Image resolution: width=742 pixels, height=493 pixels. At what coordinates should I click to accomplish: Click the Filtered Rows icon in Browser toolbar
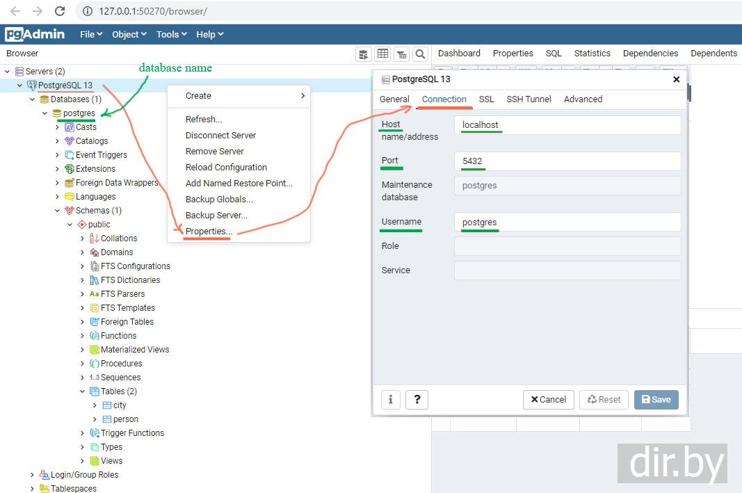pos(401,54)
